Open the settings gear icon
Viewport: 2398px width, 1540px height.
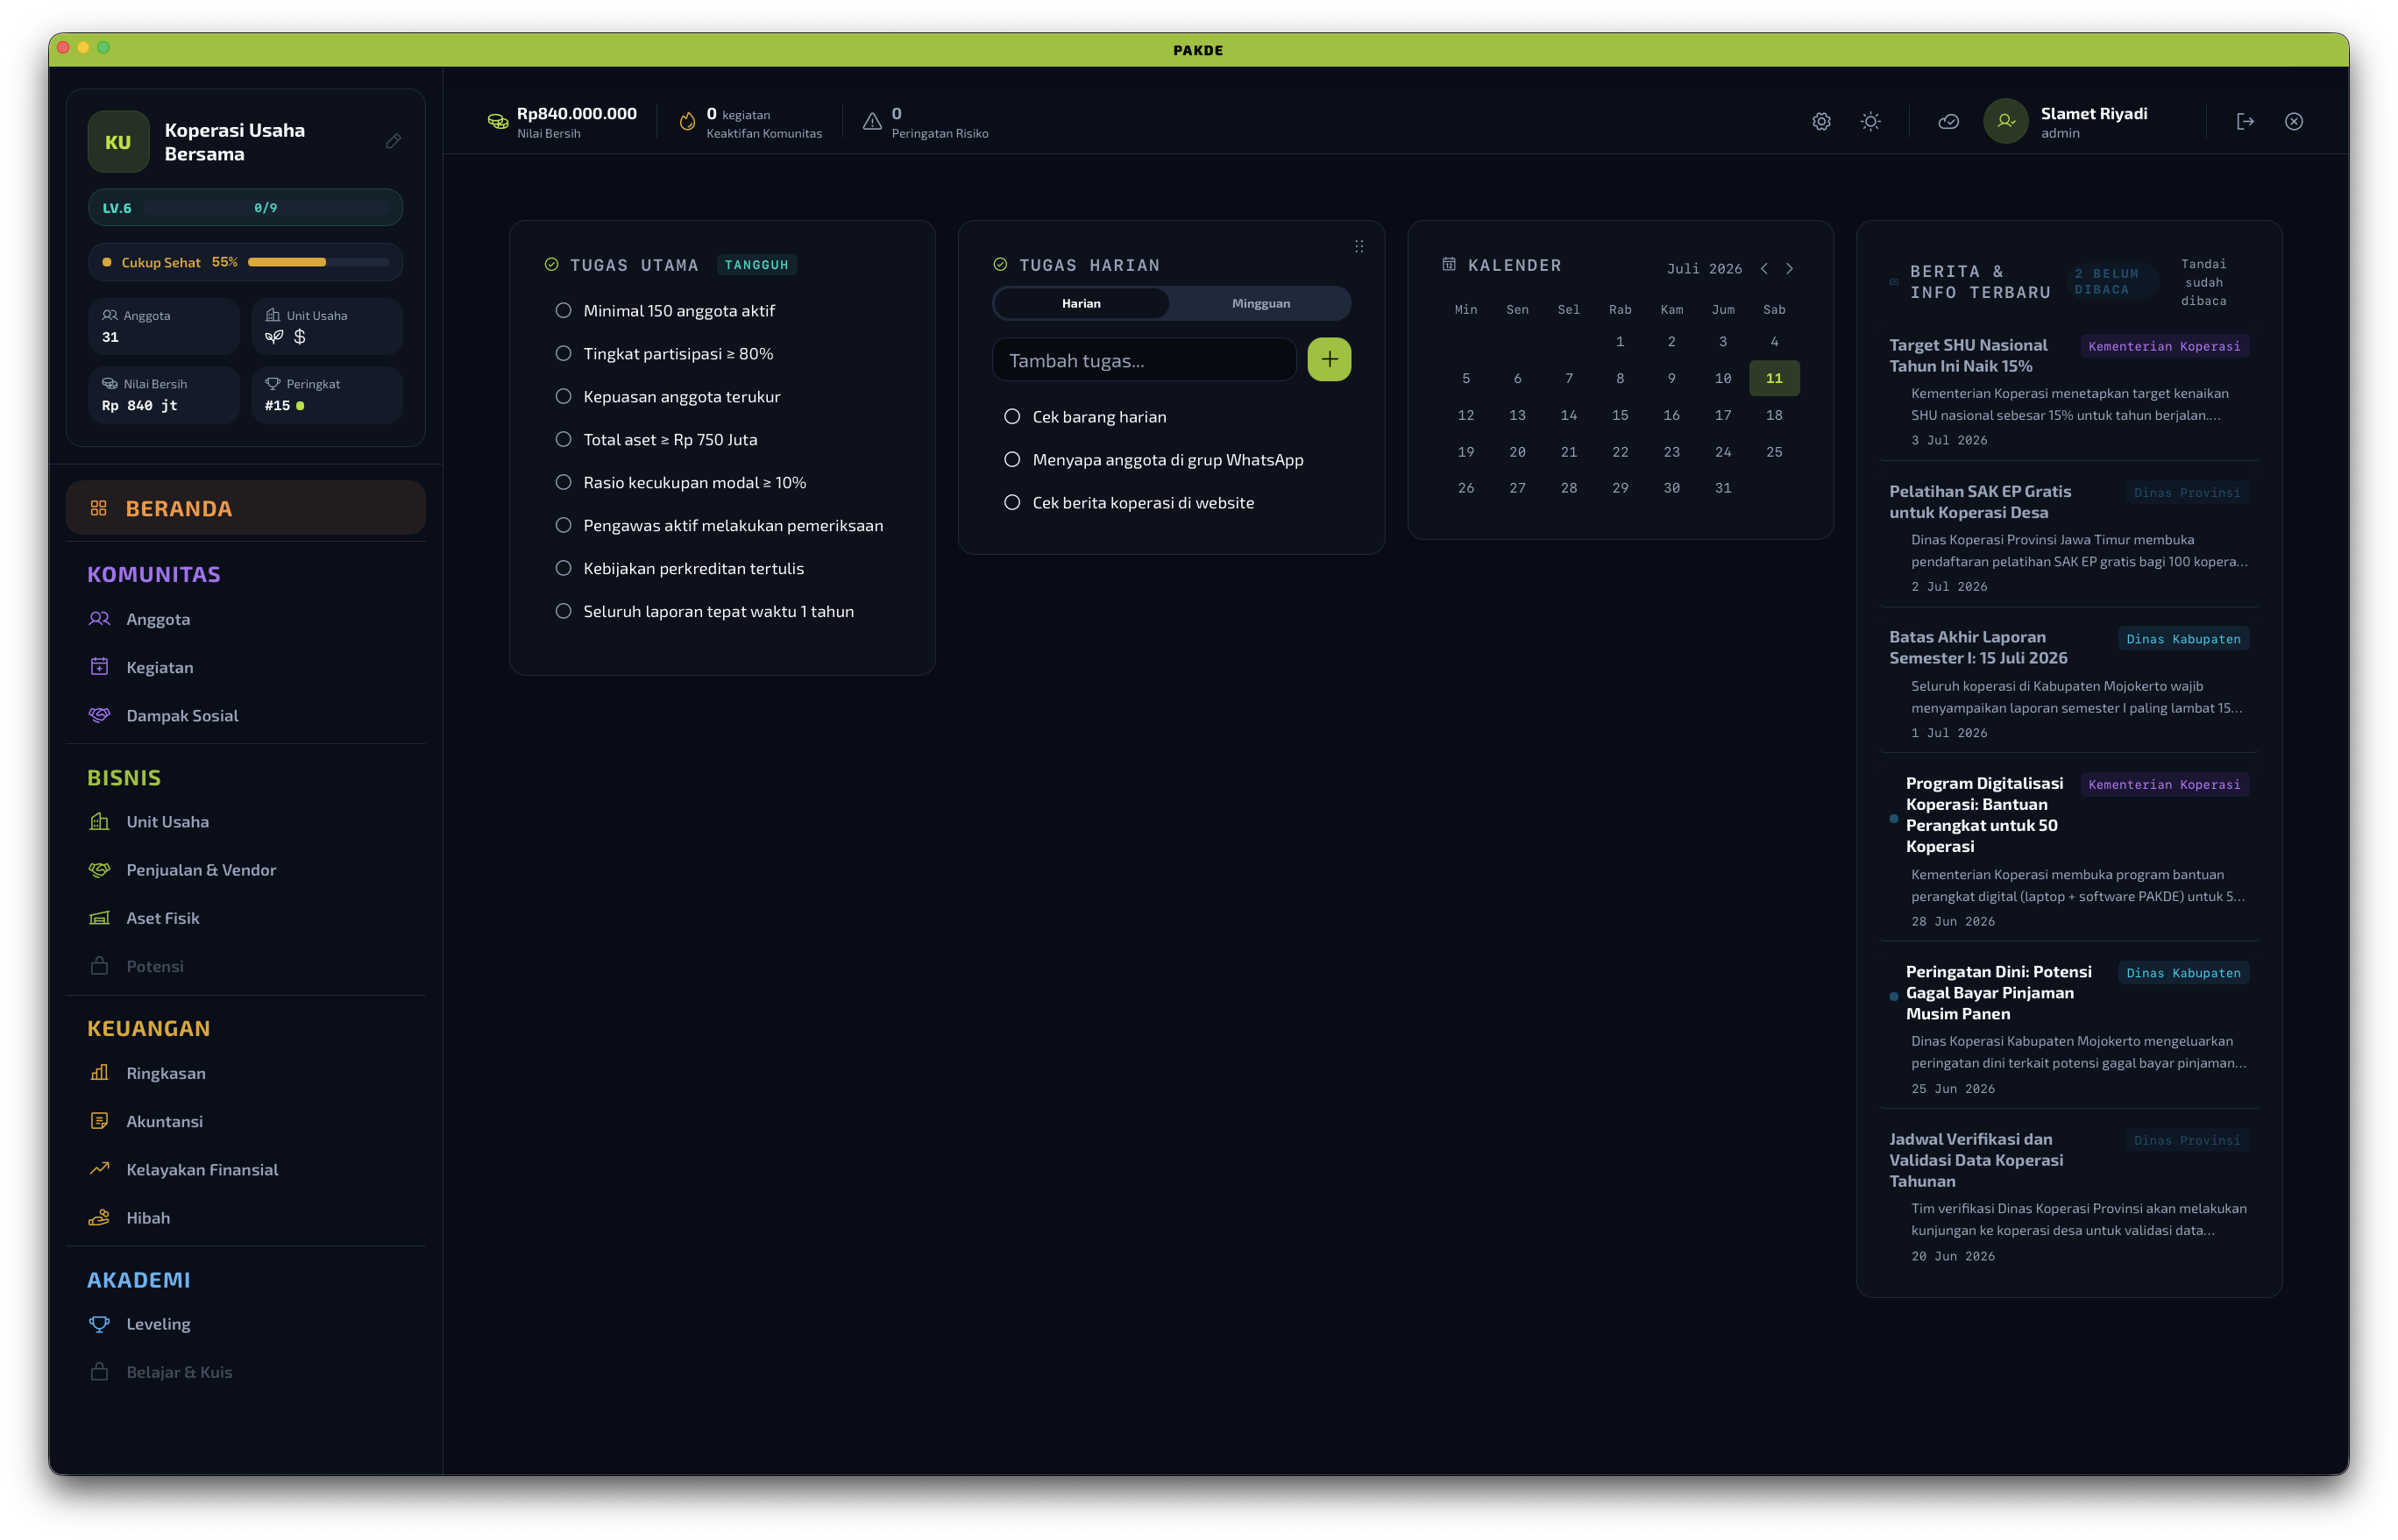[1821, 121]
